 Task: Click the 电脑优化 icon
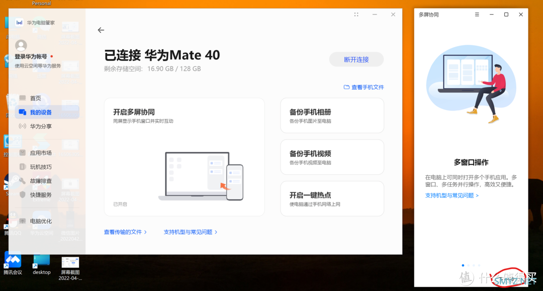click(x=23, y=221)
